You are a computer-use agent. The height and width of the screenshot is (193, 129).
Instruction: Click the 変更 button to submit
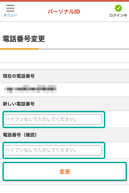[x=65, y=172]
